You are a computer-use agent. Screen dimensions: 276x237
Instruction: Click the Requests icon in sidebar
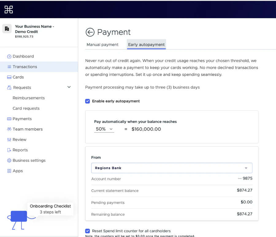coord(9,87)
